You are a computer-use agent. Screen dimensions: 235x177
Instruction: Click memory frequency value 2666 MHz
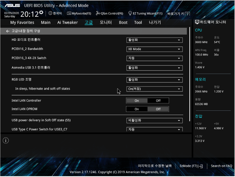click(201, 91)
